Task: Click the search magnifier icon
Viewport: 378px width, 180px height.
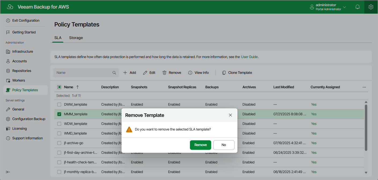Action: tap(114, 73)
